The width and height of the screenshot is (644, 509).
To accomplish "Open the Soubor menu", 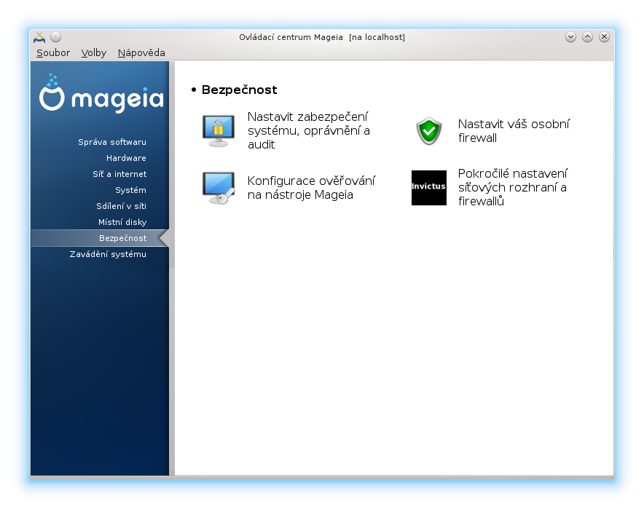I will coord(53,53).
